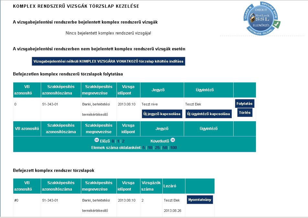Set 10 items per page
Viewport: 308px width, 218px height.
coord(150,148)
